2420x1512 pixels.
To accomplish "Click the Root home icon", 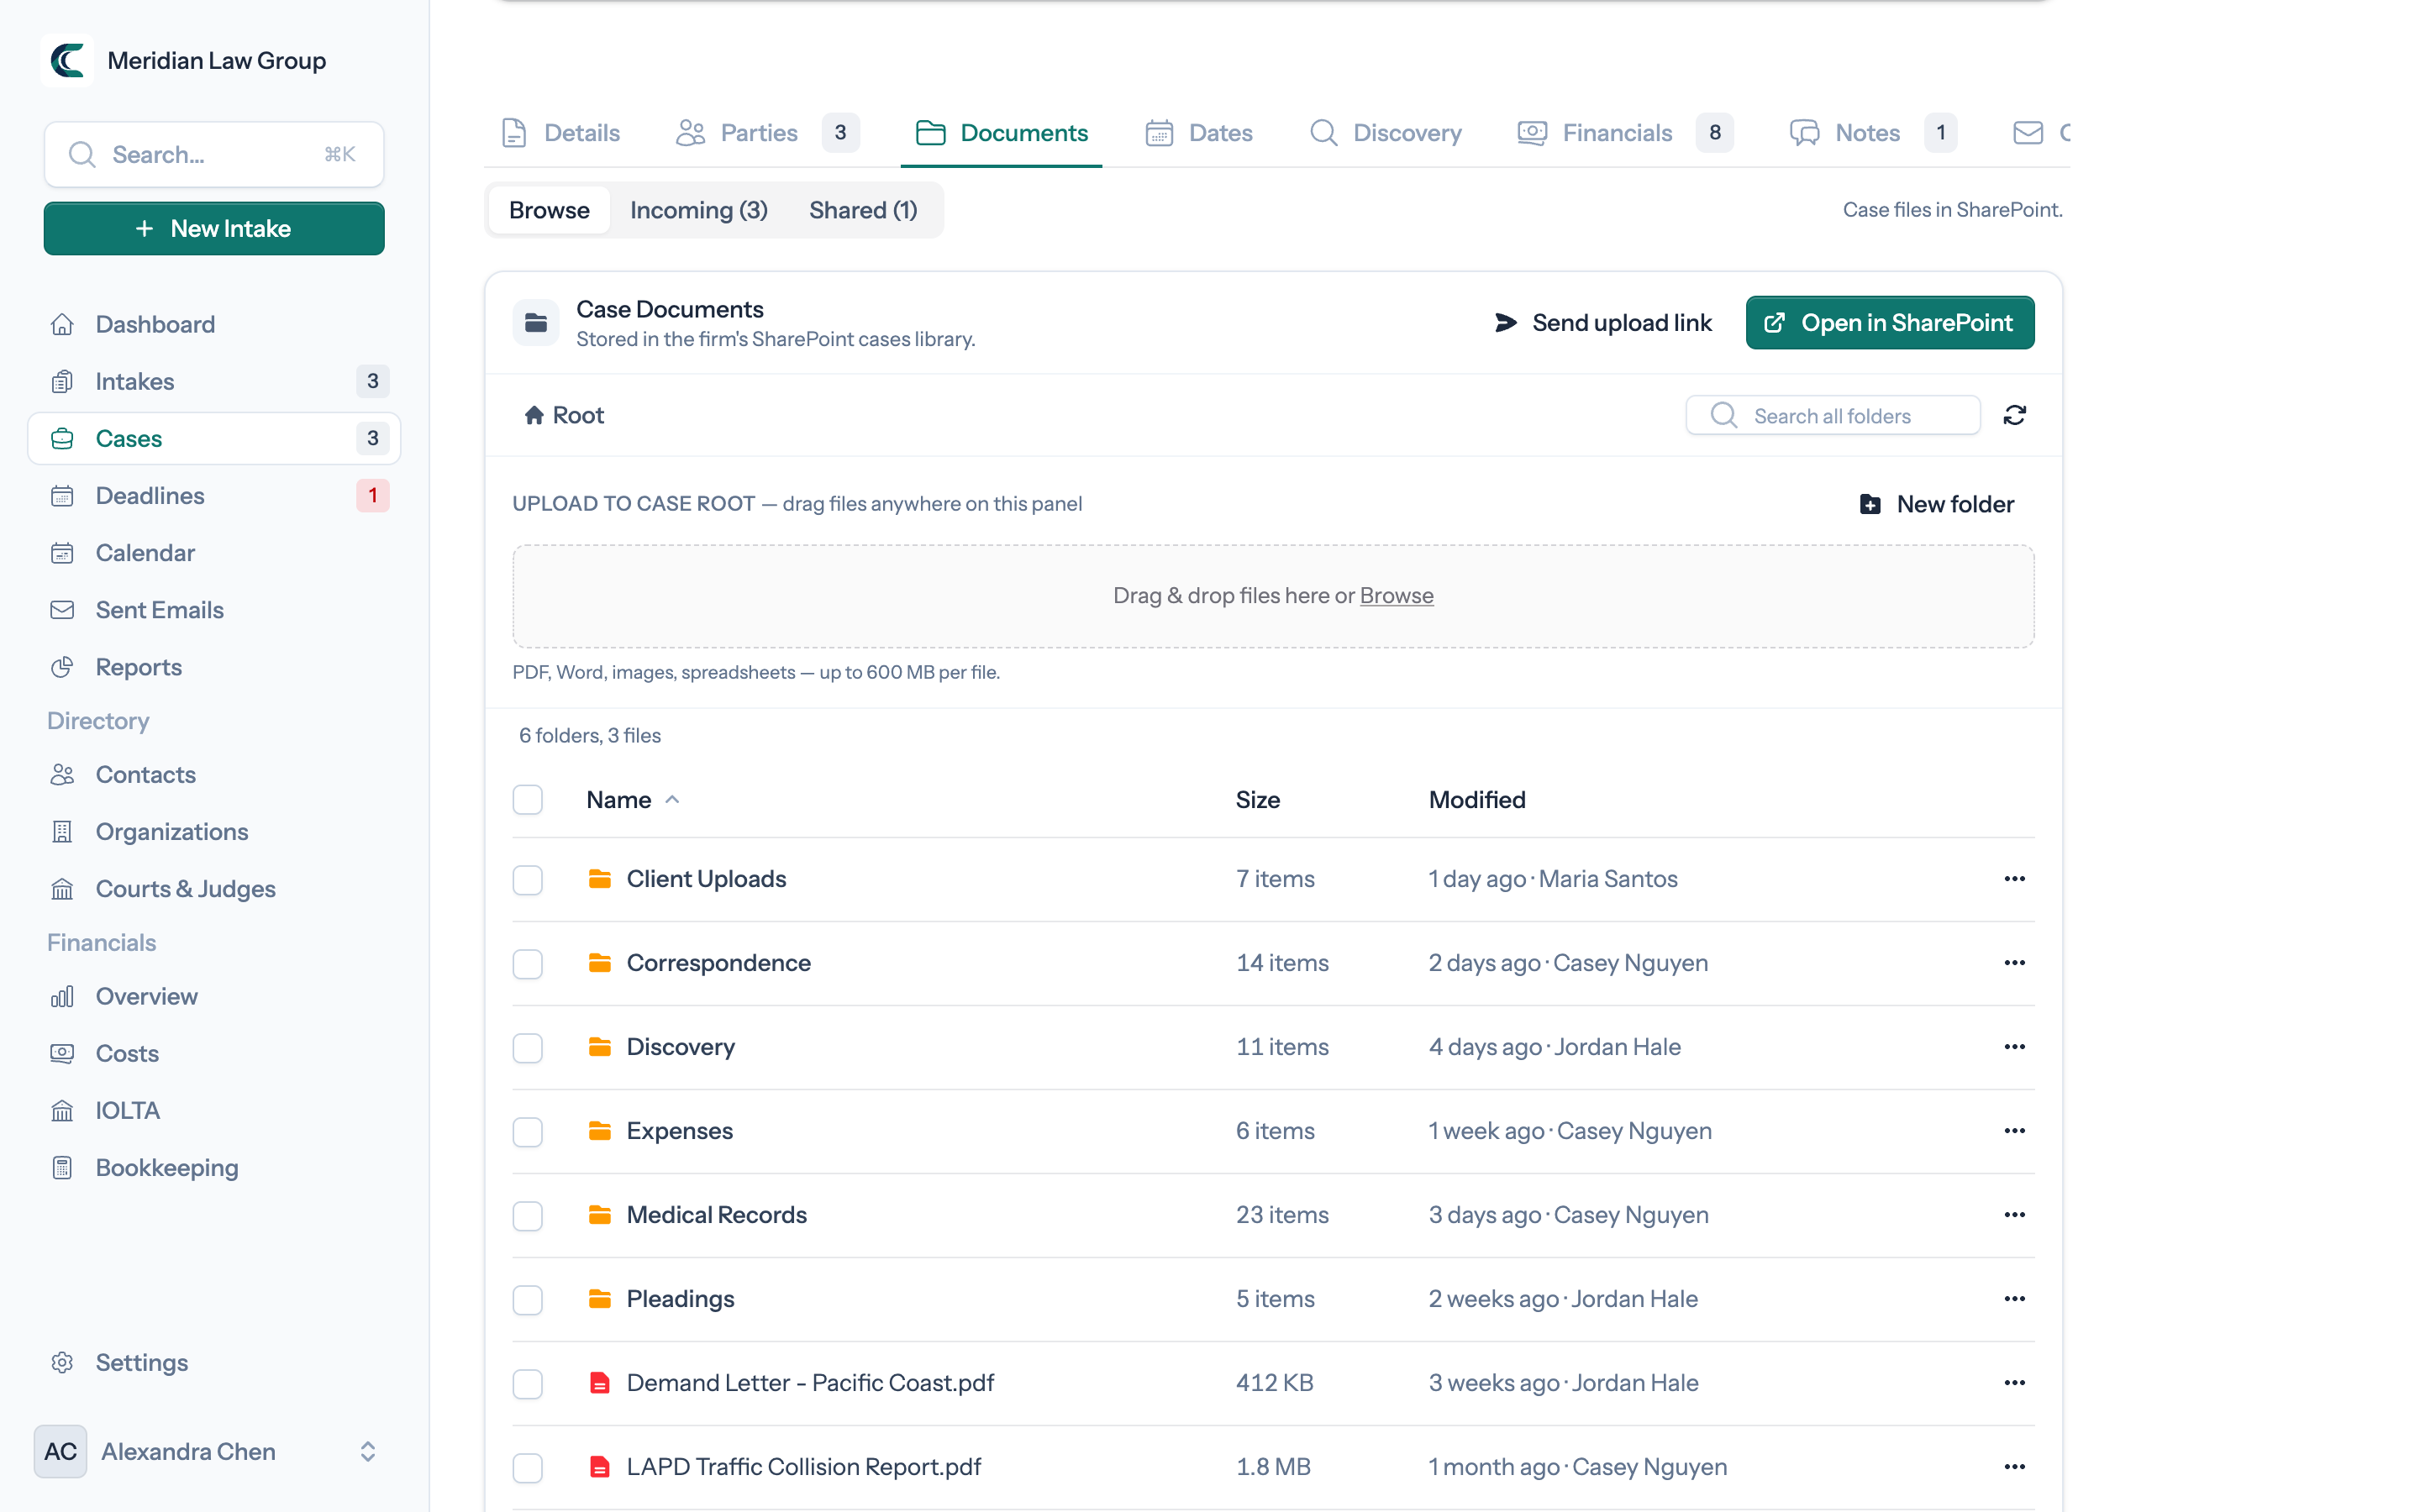I will [x=534, y=415].
